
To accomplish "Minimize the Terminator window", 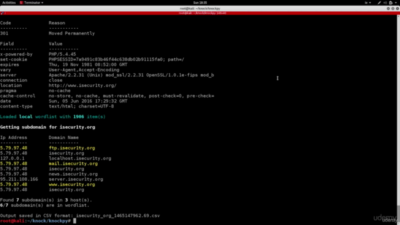I will [x=388, y=8].
